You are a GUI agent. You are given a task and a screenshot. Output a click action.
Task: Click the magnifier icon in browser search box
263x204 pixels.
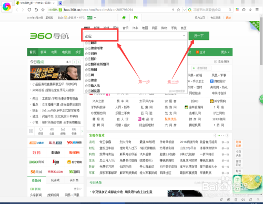230,10
